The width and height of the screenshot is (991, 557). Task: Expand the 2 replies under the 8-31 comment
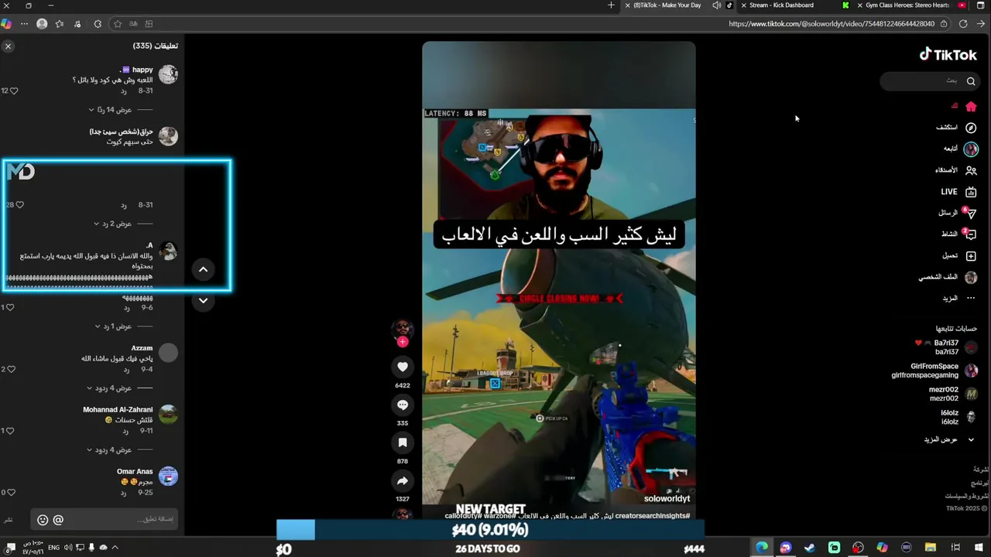[x=113, y=224]
